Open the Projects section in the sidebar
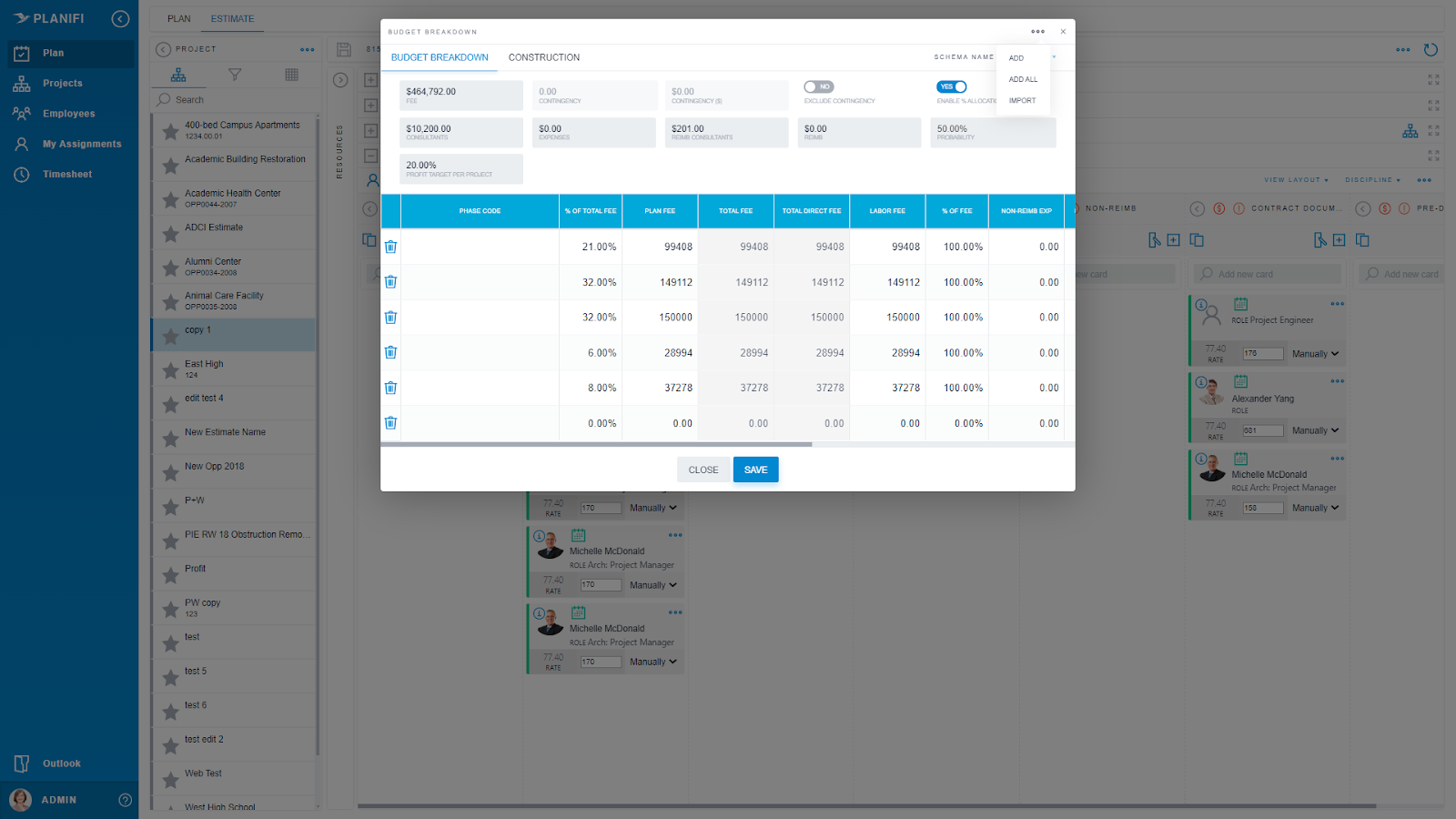Image resolution: width=1456 pixels, height=819 pixels. 62,83
